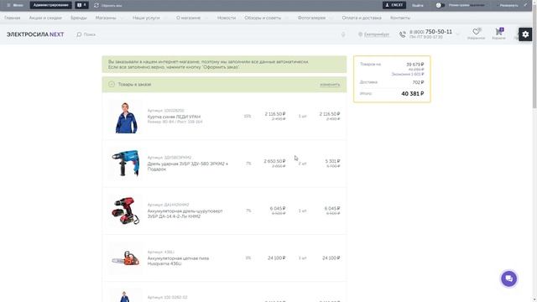Click the Администрирование button
The image size is (537, 302).
pyautogui.click(x=50, y=5)
